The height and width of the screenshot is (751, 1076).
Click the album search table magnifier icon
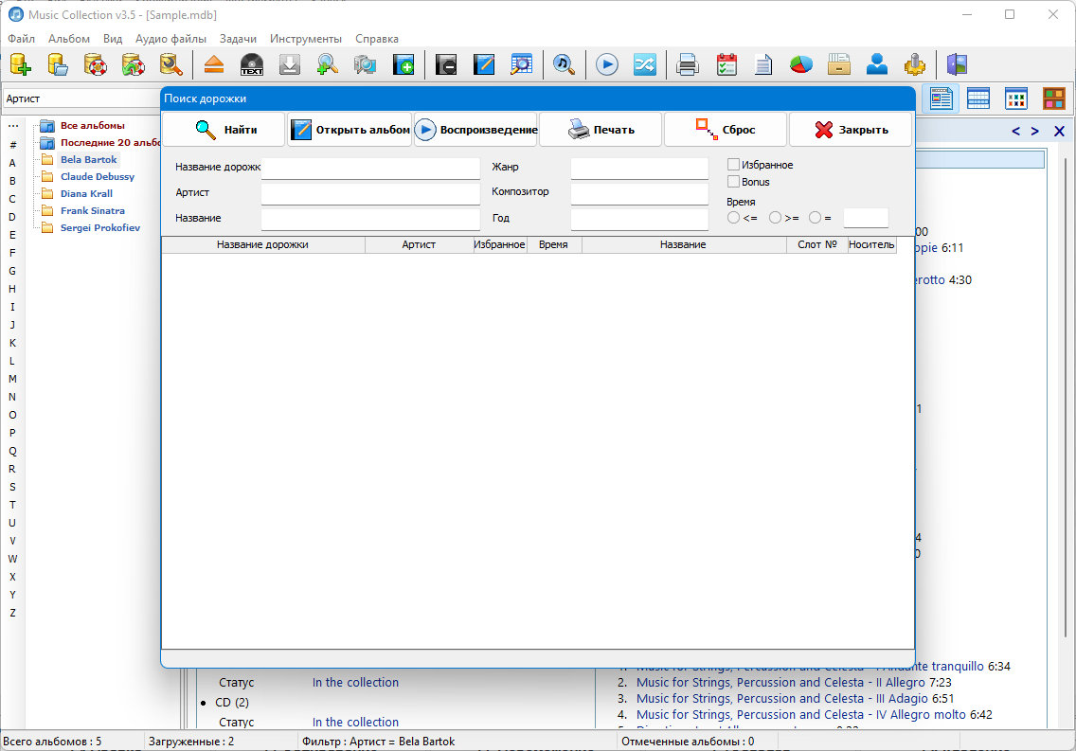[522, 64]
